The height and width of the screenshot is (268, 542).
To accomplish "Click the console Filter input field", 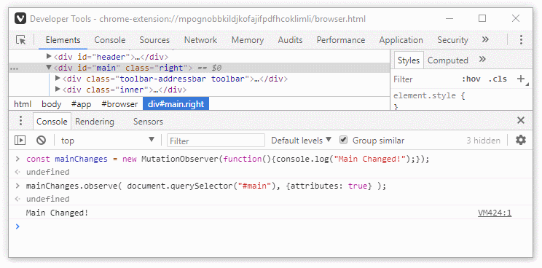I will (x=216, y=141).
